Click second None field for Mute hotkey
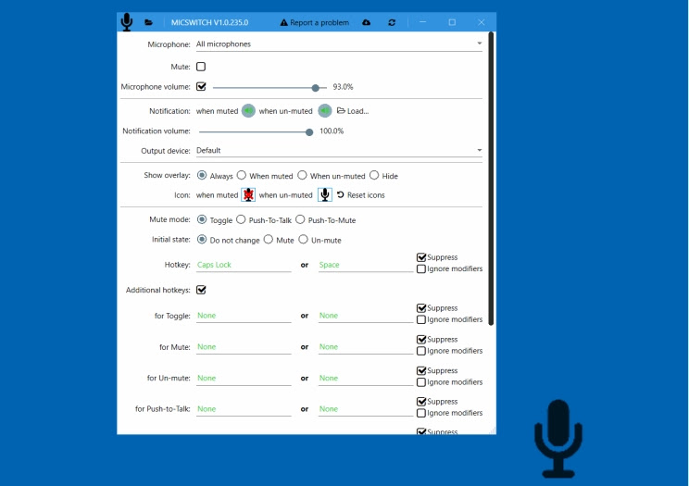This screenshot has width=689, height=486. click(366, 347)
